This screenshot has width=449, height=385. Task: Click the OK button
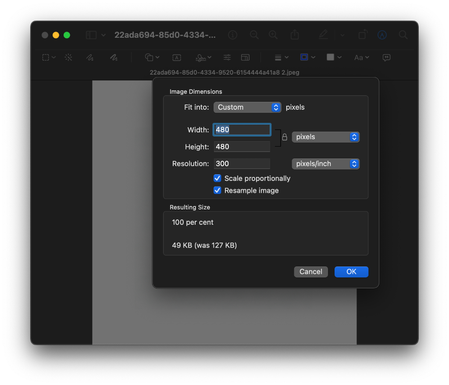(x=351, y=272)
